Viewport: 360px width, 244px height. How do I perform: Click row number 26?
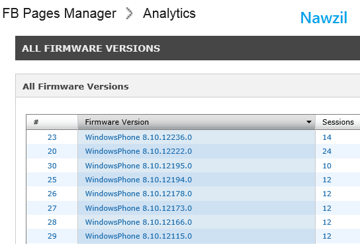point(52,194)
